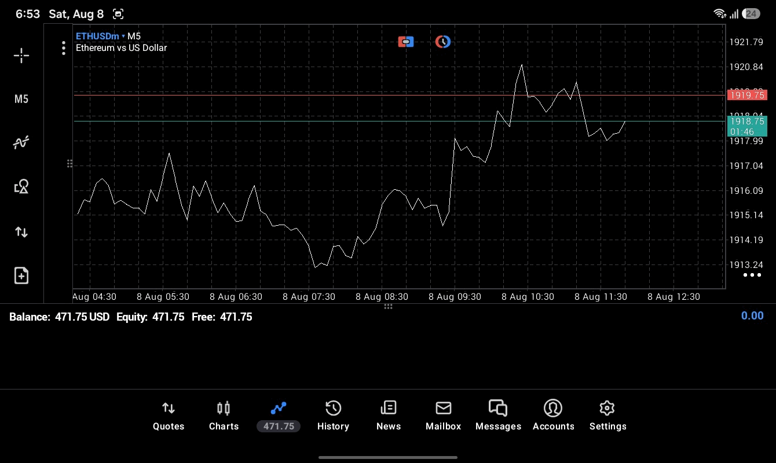Activate the crosshair cursor tool
776x463 pixels.
pos(21,56)
